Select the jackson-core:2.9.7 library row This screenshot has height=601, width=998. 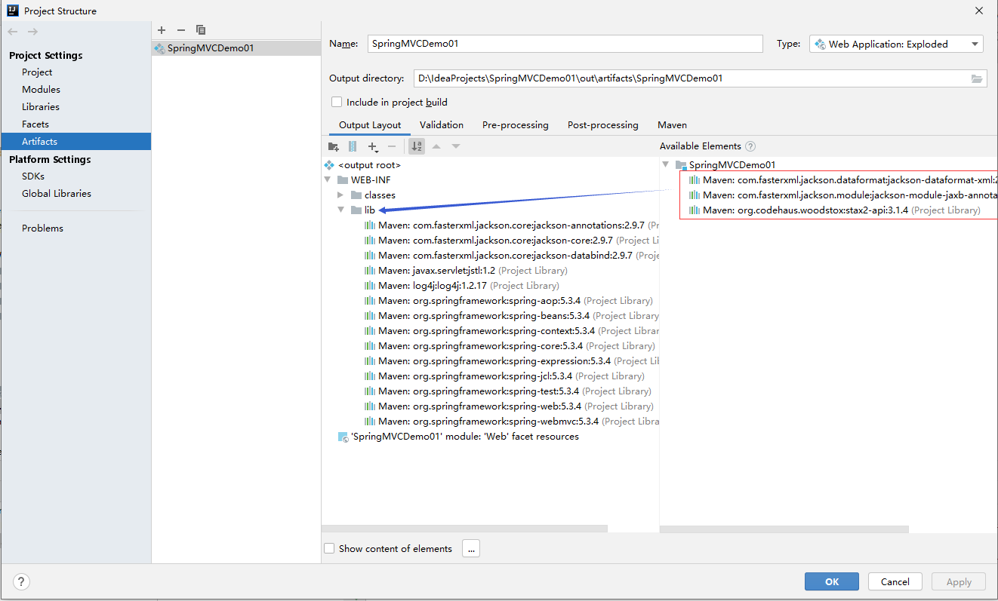pyautogui.click(x=511, y=240)
